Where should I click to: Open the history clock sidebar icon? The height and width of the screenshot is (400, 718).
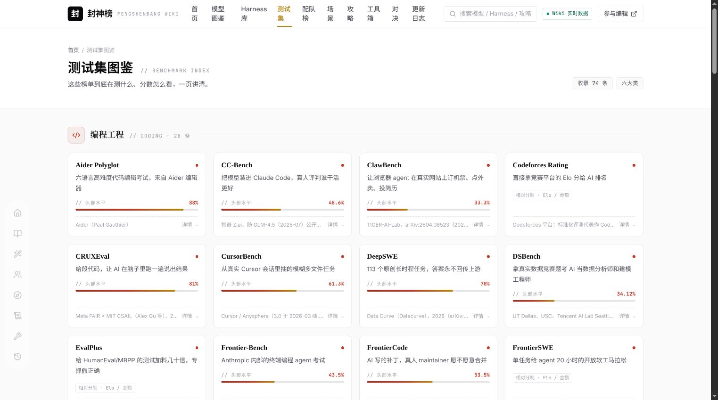pos(17,357)
